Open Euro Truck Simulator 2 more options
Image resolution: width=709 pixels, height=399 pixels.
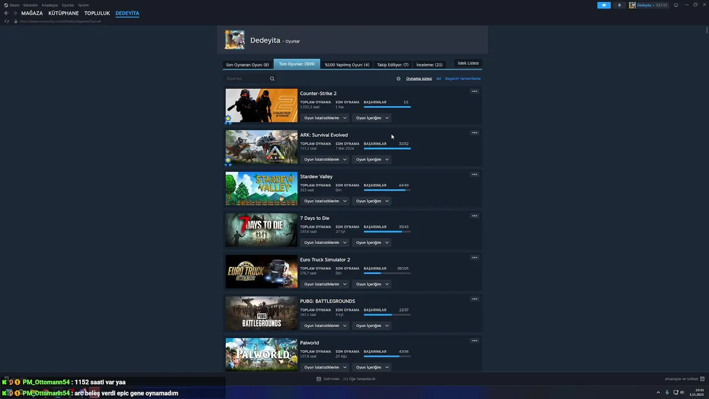click(474, 258)
